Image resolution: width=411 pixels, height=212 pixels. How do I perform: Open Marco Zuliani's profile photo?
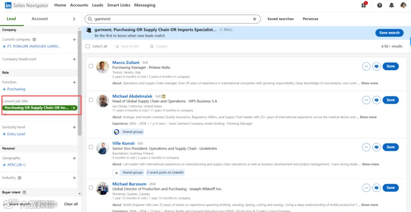click(x=102, y=67)
